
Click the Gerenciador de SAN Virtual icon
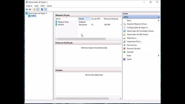pos(124,34)
